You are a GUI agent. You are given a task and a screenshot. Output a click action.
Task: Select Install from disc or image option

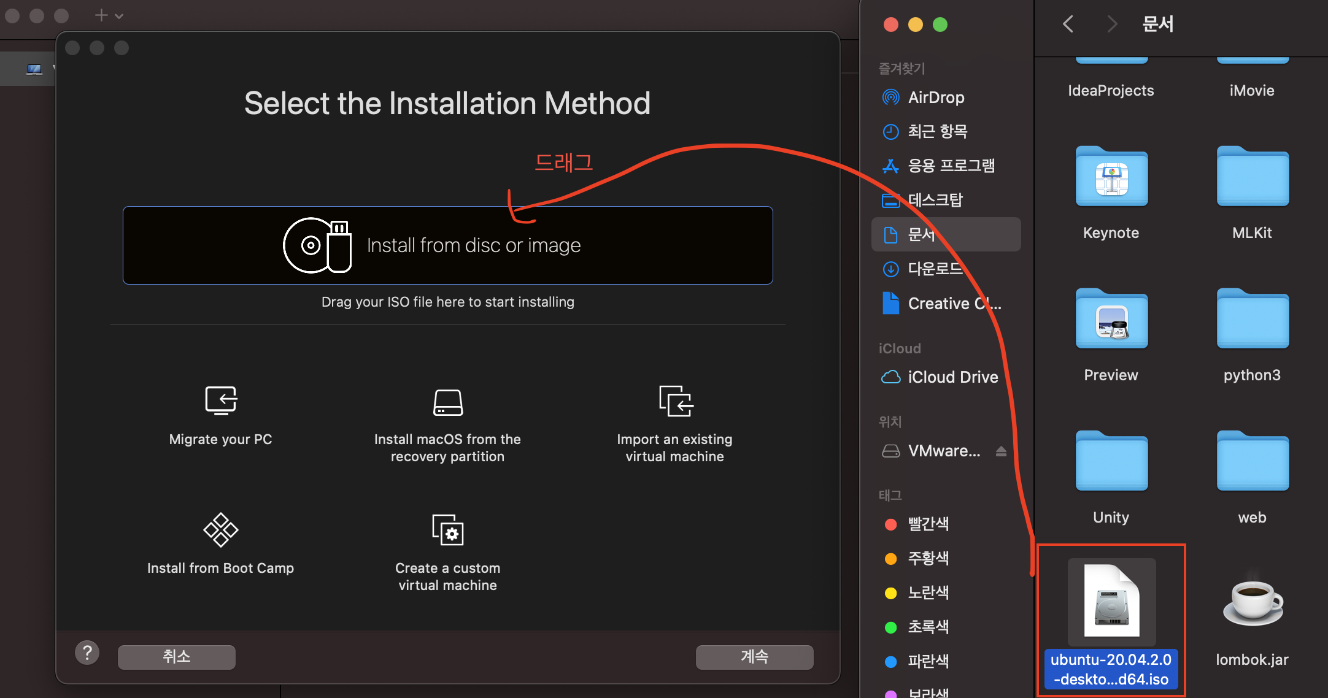click(447, 245)
